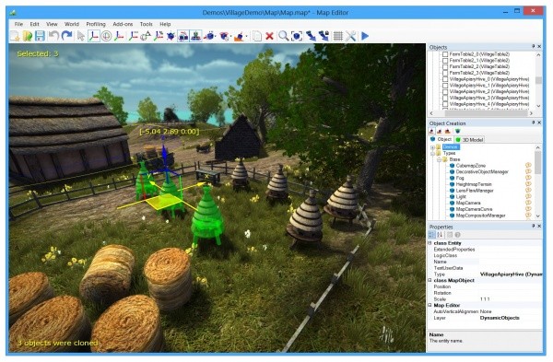
Task: Check the VillageApiaryHive_2 checkbox
Action: [445, 91]
